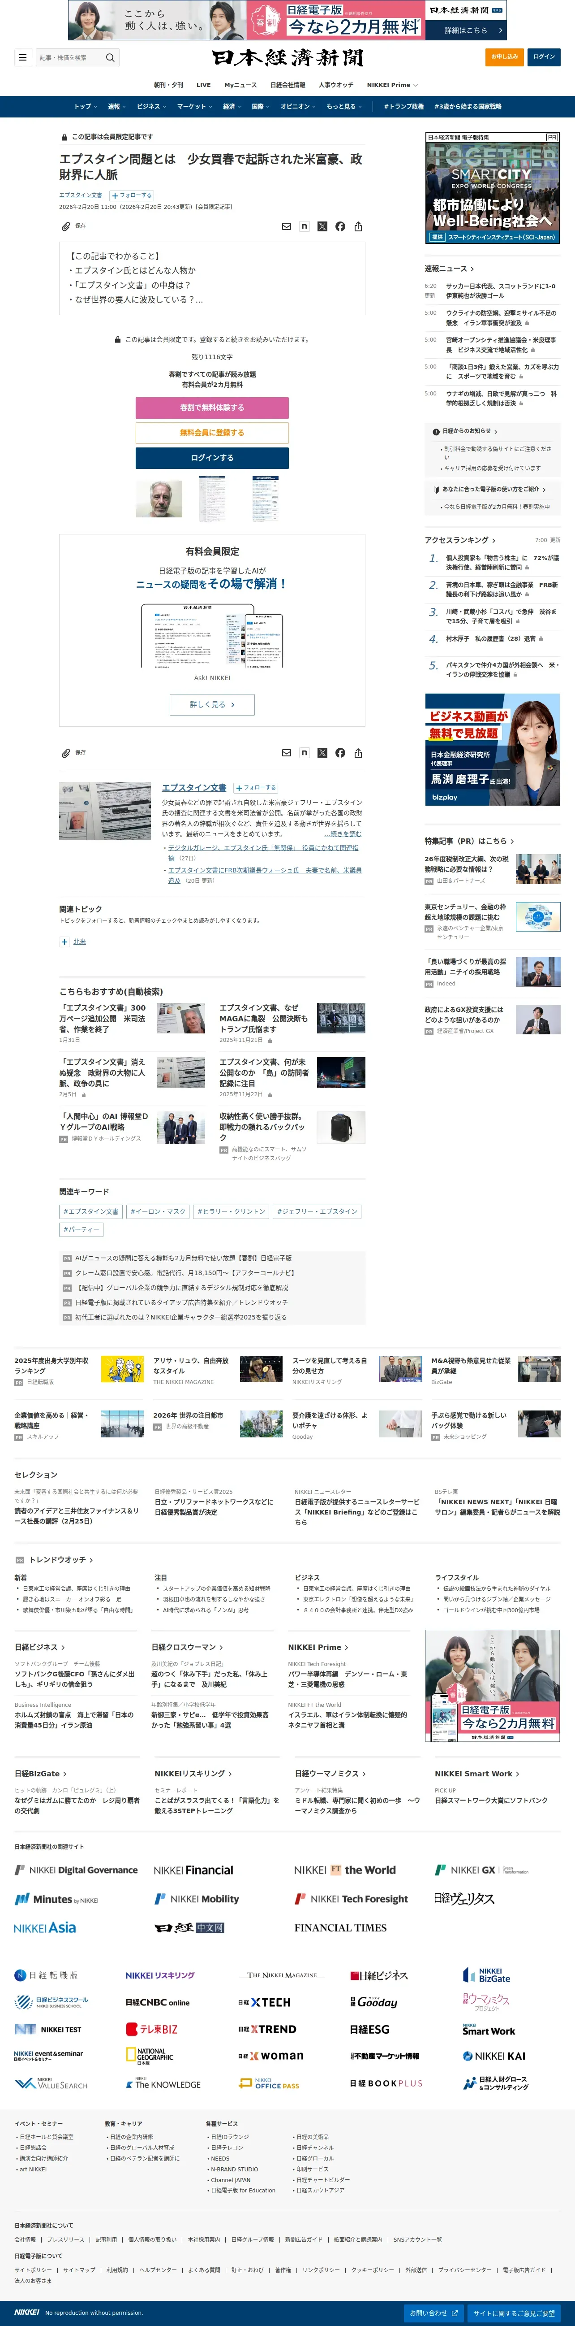Open NIKKEI Asia logo link
This screenshot has width=575, height=2326.
tap(45, 1928)
